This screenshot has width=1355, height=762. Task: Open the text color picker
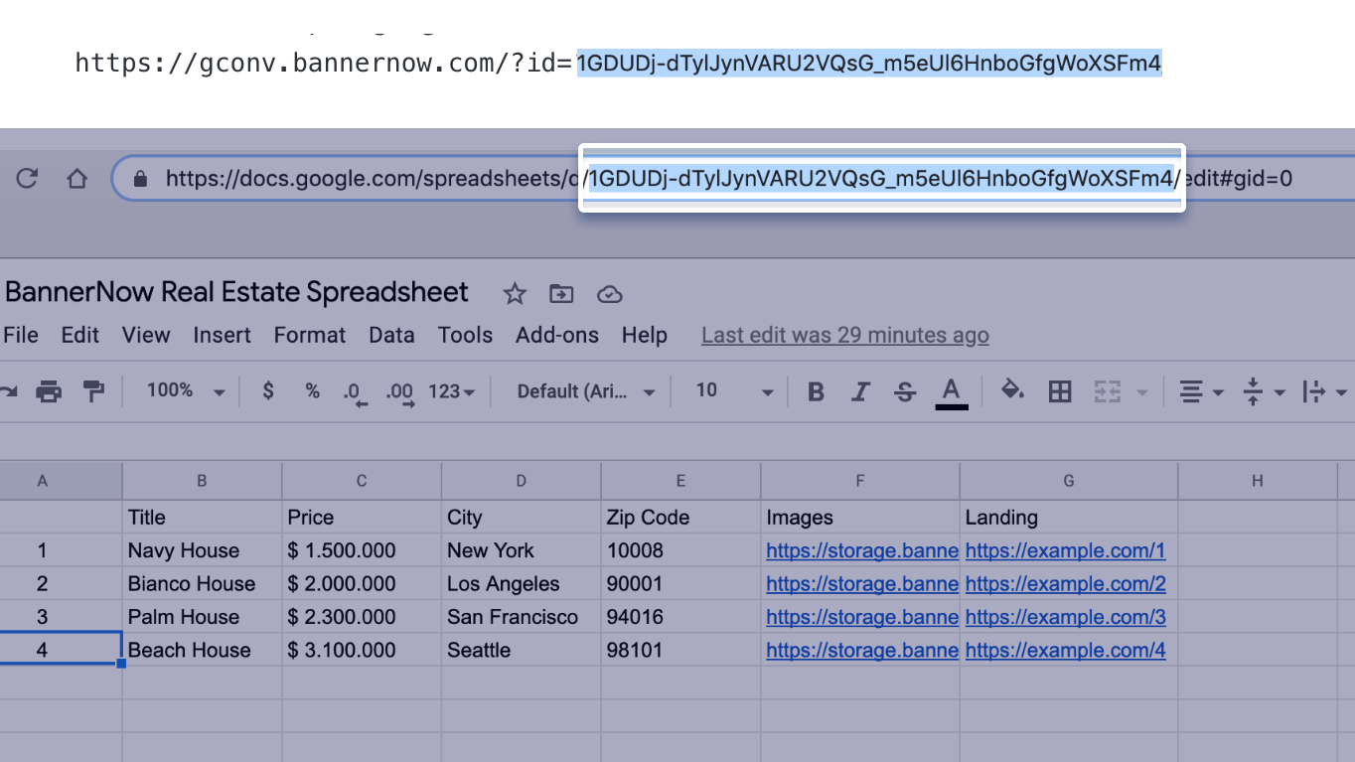tap(952, 392)
